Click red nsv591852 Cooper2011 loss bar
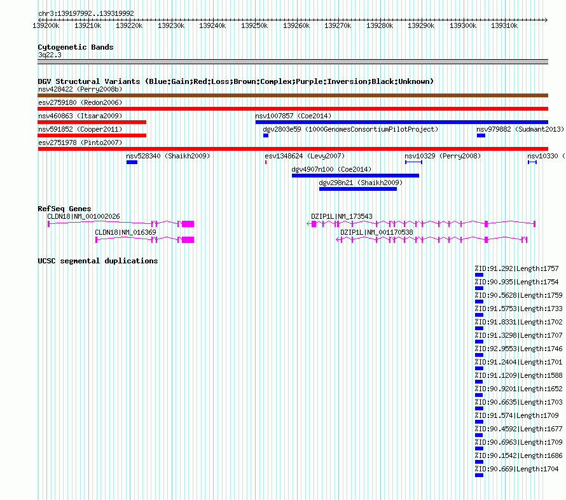The image size is (566, 500). [92, 135]
